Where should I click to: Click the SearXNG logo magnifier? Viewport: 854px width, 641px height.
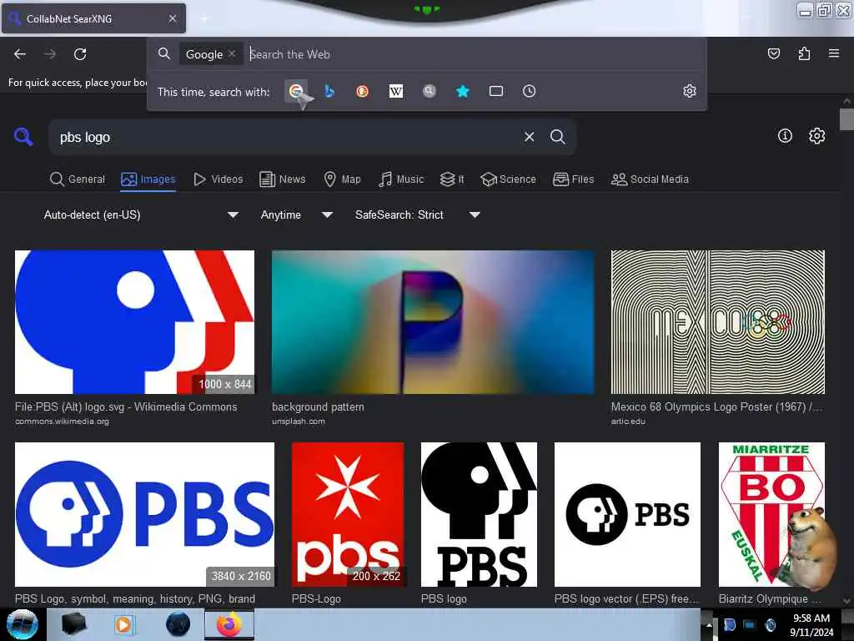(x=23, y=136)
